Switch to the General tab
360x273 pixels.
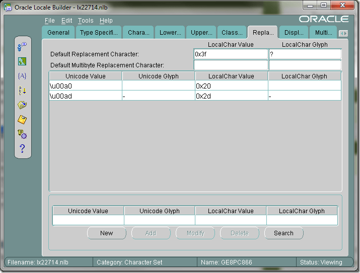tap(58, 33)
